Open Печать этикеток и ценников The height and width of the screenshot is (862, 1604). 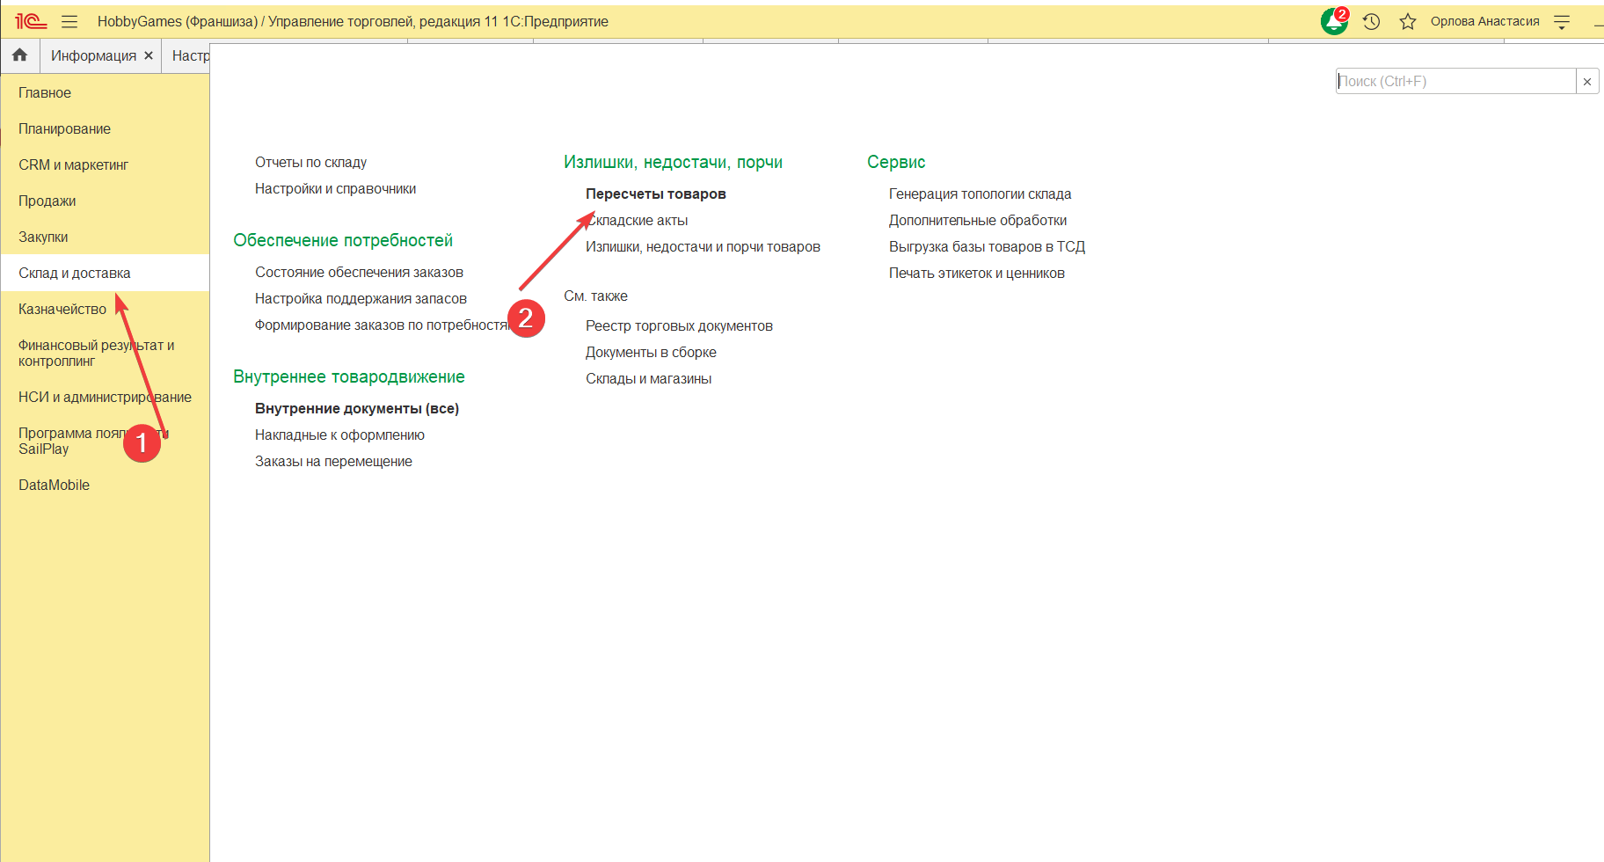click(x=976, y=273)
